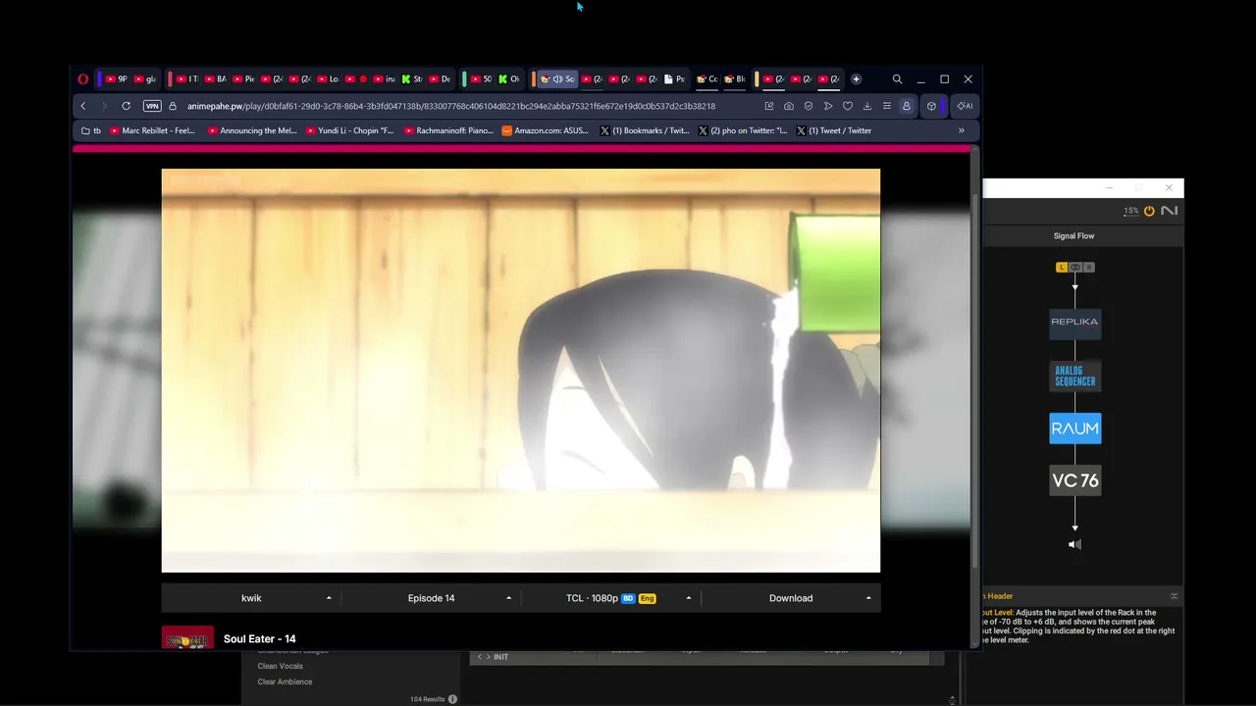Open the extensions cube icon
This screenshot has height=706, width=1256.
point(931,106)
